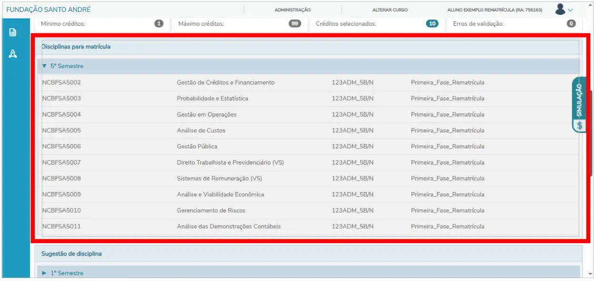Select the Probabilidade e Estatística discipline
This screenshot has width=596, height=281.
212,98
